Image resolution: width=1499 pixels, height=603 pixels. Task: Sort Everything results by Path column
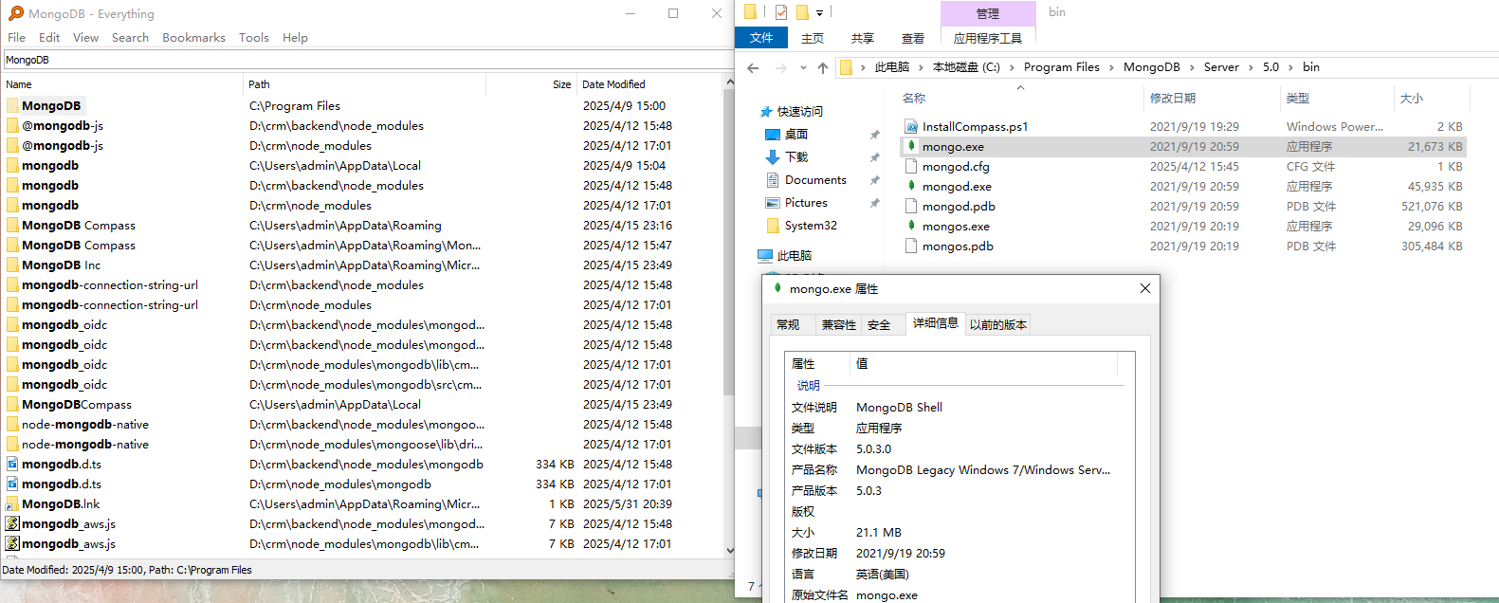pos(259,84)
